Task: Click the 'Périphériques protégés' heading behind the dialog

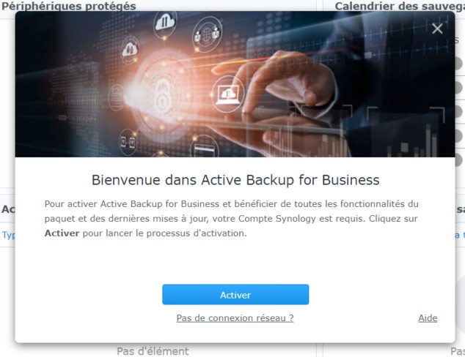Action: tap(68, 6)
